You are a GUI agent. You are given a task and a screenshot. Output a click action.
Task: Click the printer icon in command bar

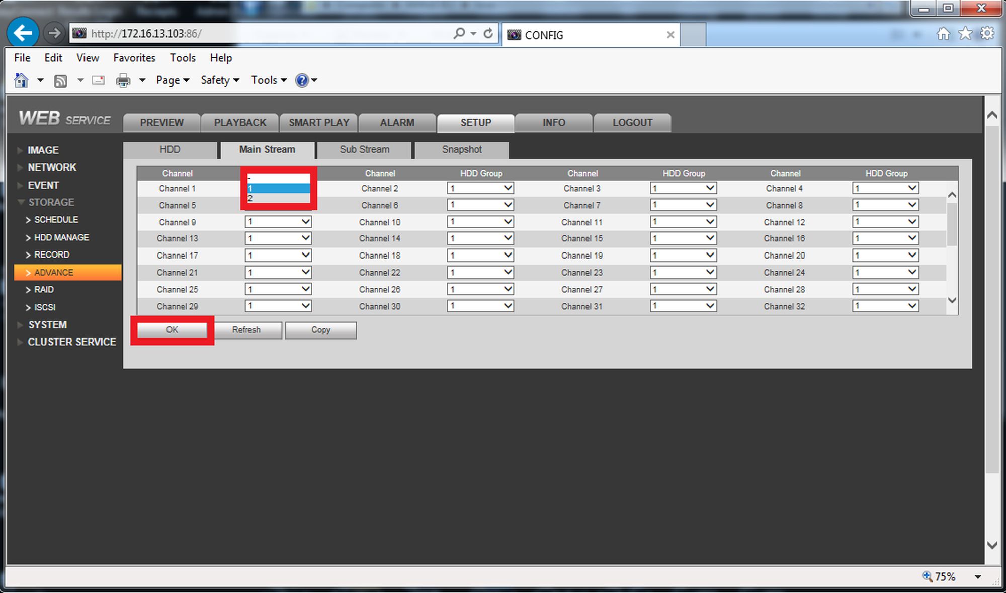click(123, 80)
